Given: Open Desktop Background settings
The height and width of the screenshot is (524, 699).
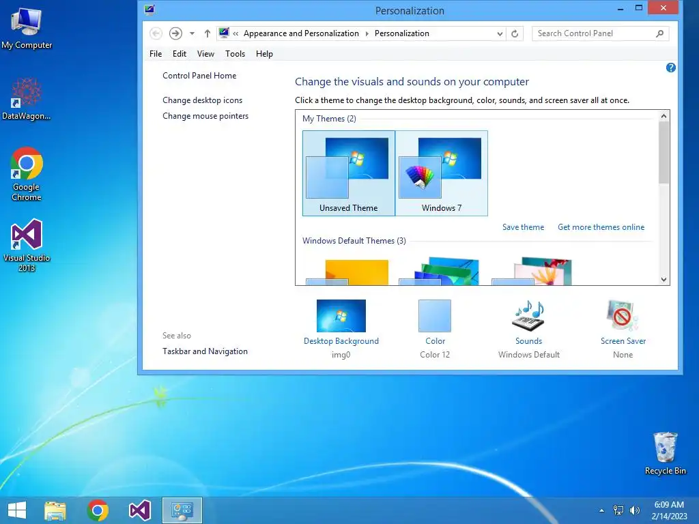Looking at the screenshot, I should tap(341, 329).
